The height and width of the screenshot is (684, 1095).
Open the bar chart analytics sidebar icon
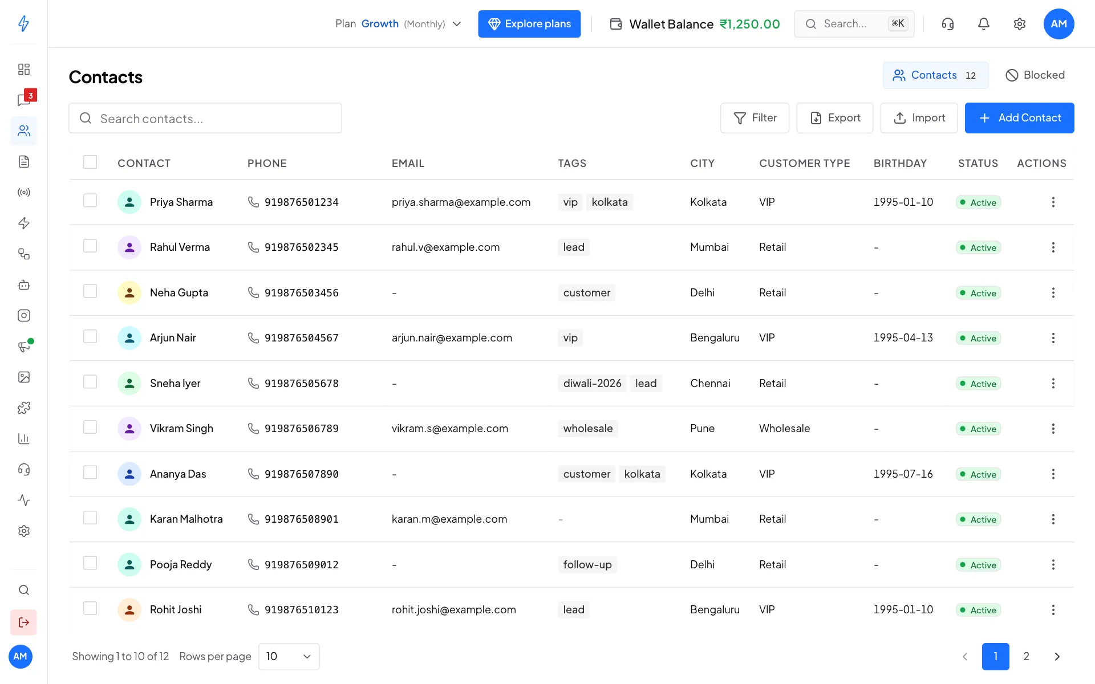click(23, 438)
